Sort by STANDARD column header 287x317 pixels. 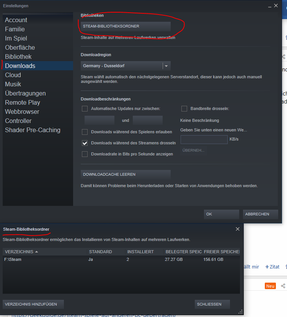point(106,252)
